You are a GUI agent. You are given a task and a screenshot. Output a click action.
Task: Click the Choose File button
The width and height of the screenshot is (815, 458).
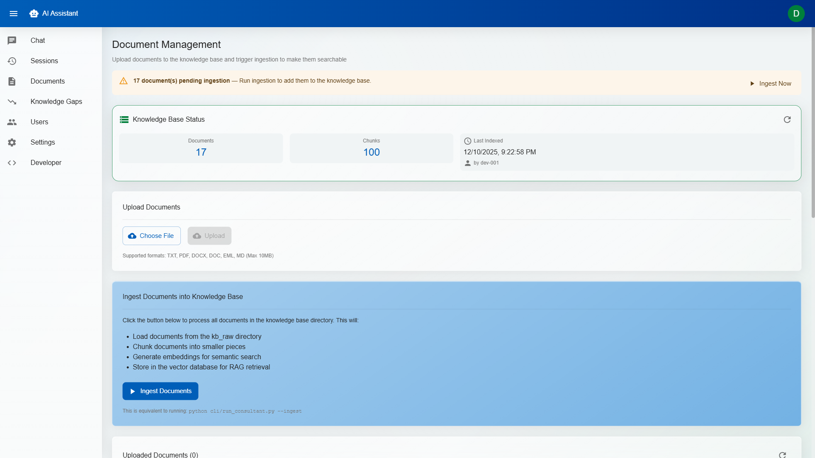click(152, 236)
